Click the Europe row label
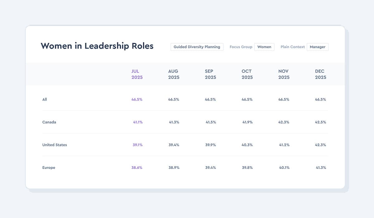Image resolution: width=374 pixels, height=218 pixels. click(49, 168)
